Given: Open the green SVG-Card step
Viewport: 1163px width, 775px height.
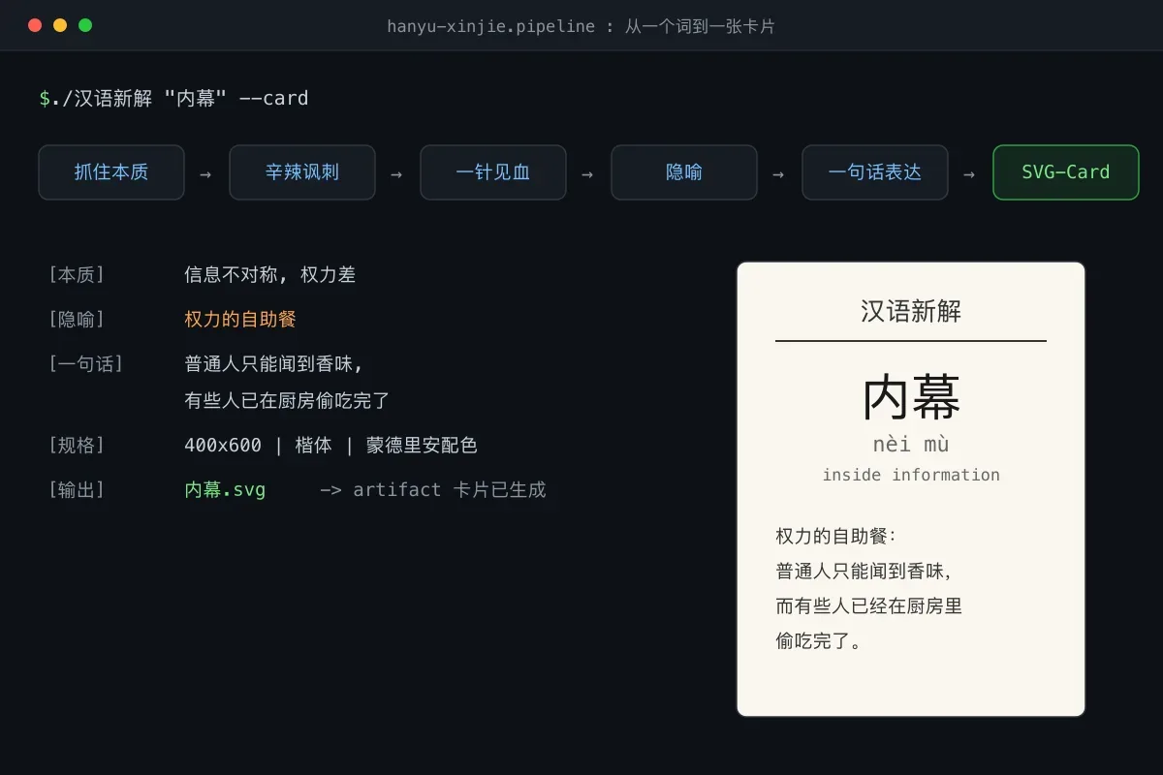Looking at the screenshot, I should coord(1066,172).
